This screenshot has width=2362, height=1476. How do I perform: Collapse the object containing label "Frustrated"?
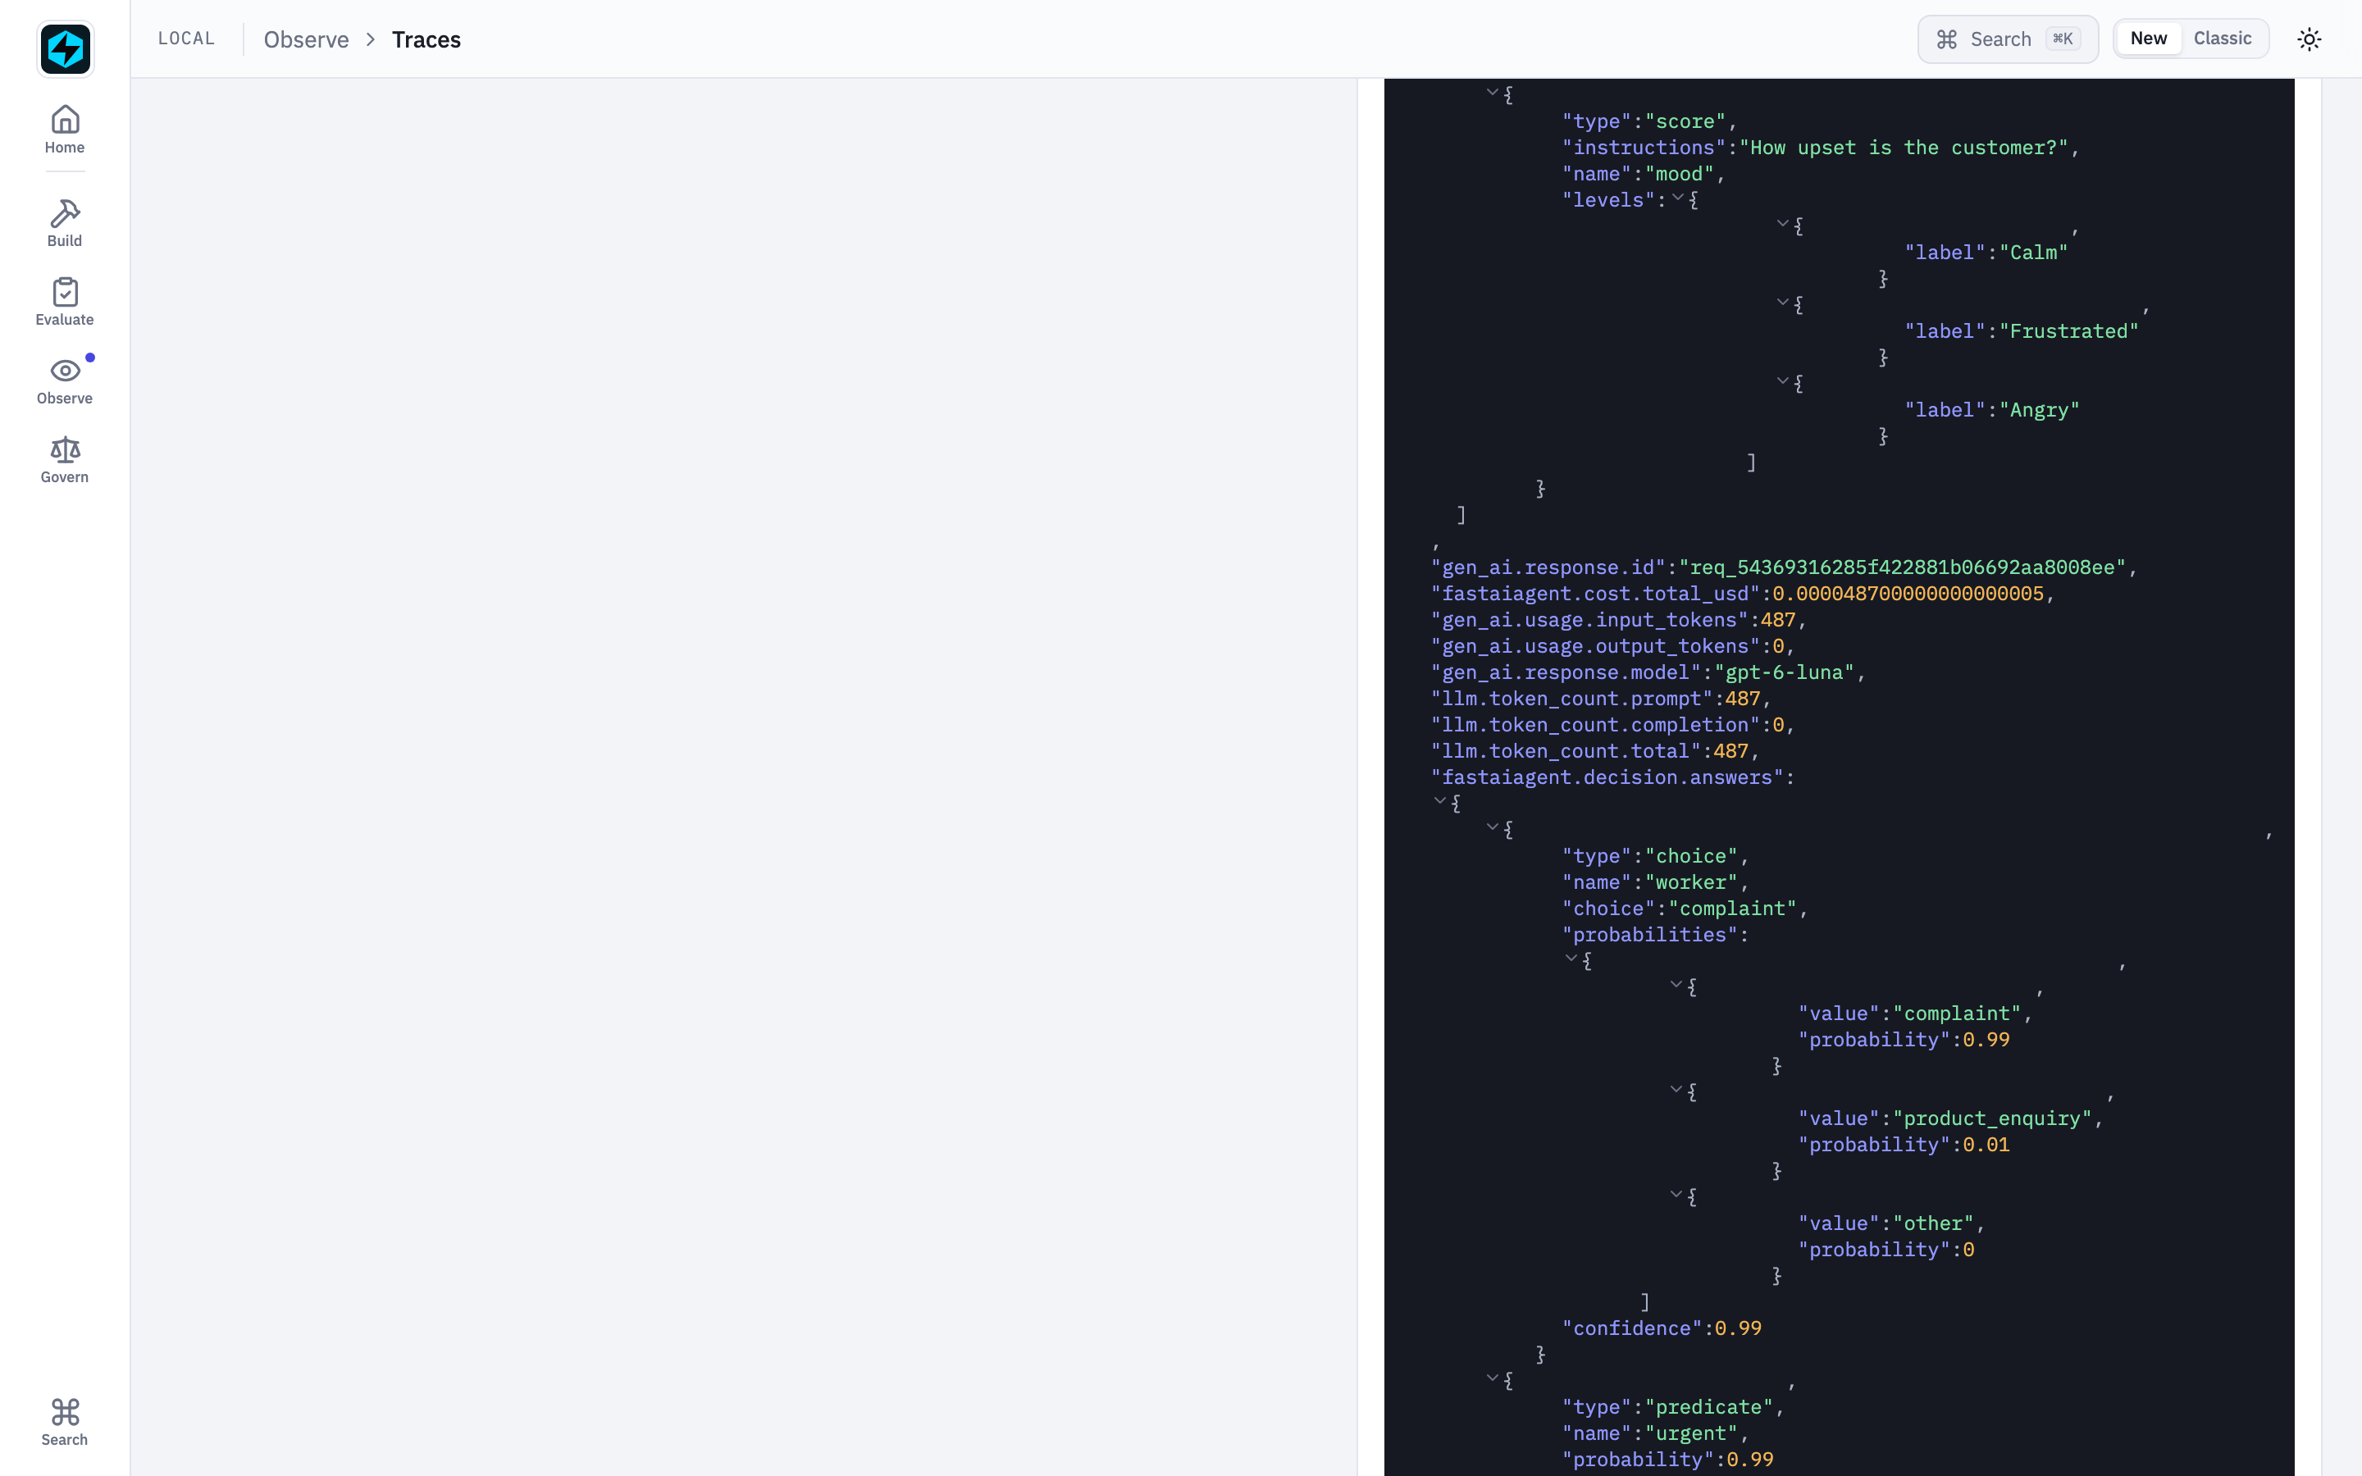tap(1782, 303)
